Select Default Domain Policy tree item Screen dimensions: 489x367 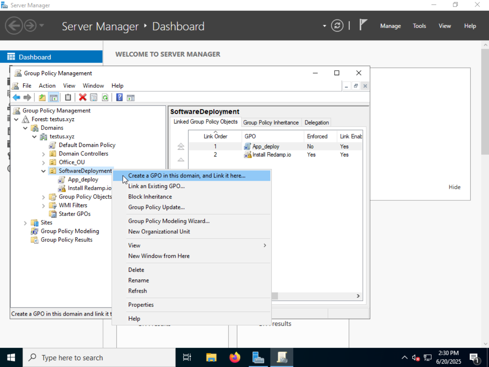coord(87,145)
